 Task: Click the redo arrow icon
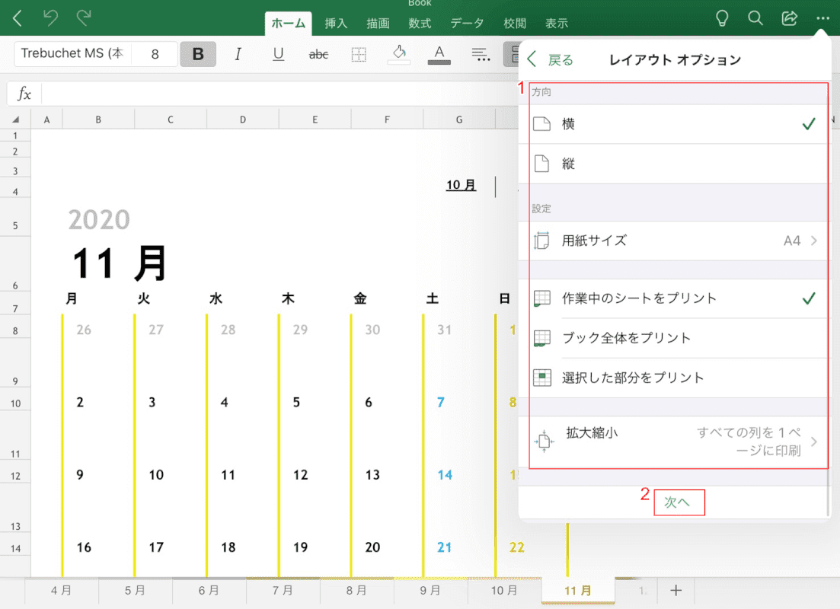(84, 18)
